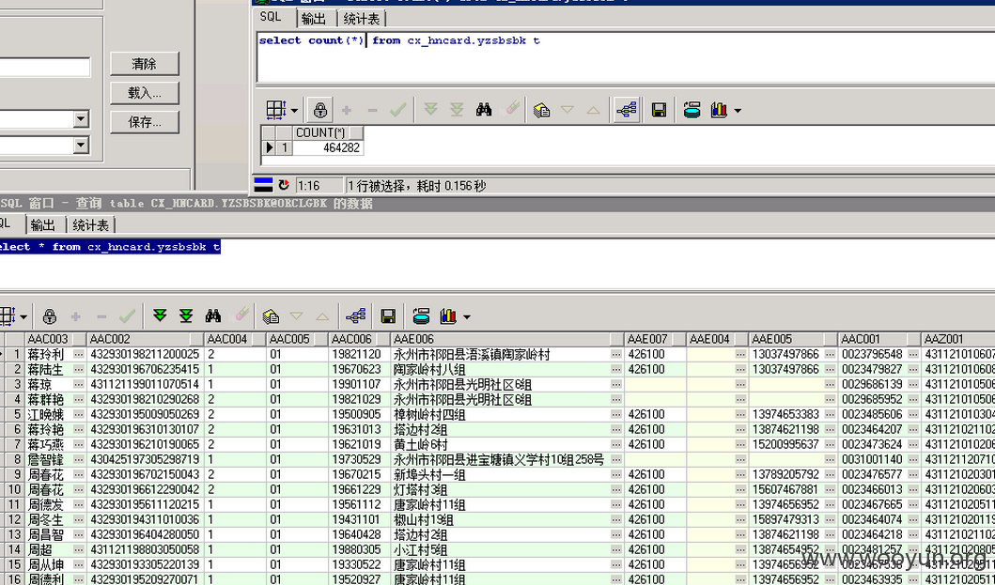Screen dimensions: 995x585
Task: Click the 清除 button
Action: 144,64
